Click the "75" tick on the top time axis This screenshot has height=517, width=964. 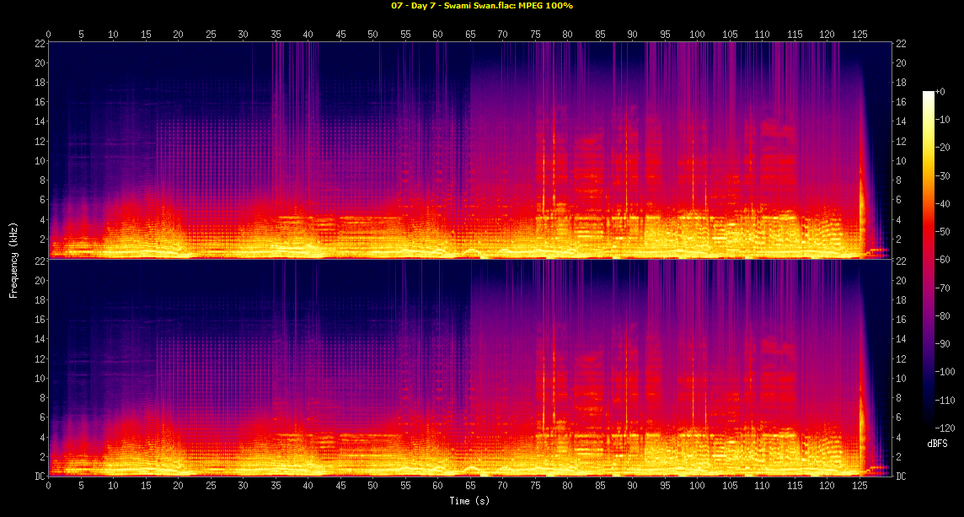click(535, 35)
